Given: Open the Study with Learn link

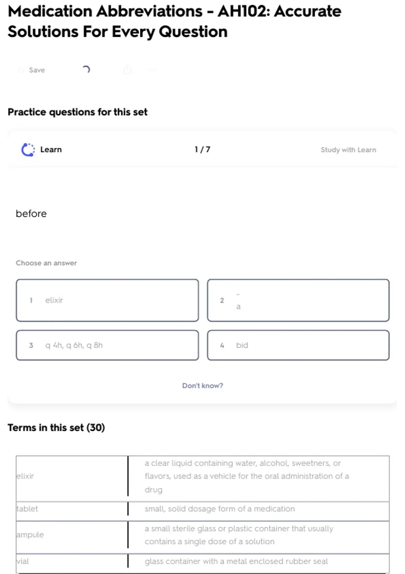Looking at the screenshot, I should click(348, 150).
